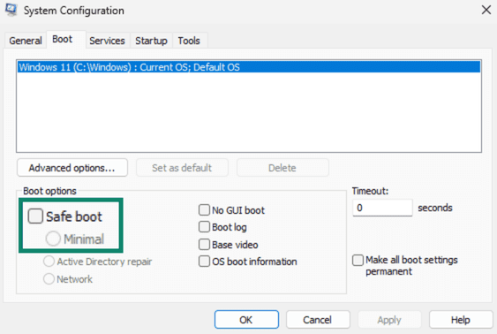Viewport: 497px width, 334px height.
Task: Toggle the No GUI boot checkbox
Action: point(204,210)
